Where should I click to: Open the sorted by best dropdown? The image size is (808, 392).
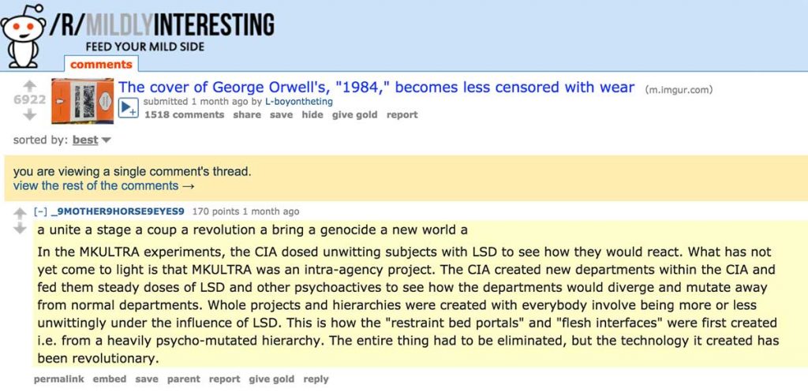click(x=92, y=140)
